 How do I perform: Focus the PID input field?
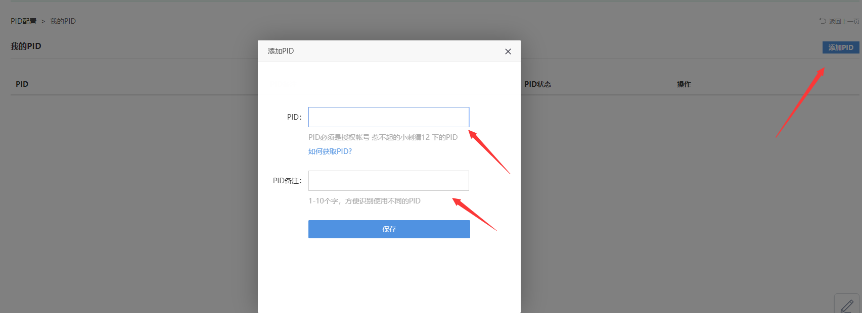388,117
